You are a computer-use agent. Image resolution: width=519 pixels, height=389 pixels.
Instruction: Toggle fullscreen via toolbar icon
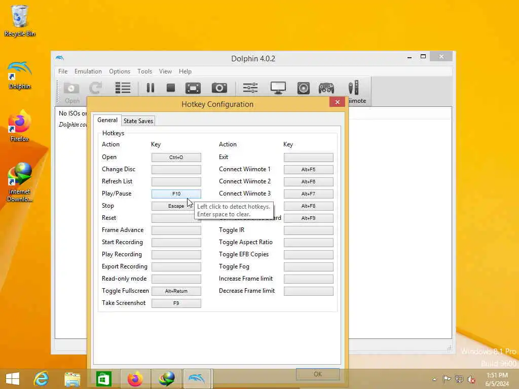point(193,88)
